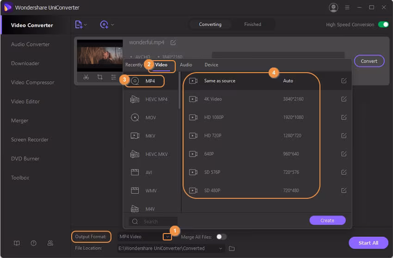The width and height of the screenshot is (393, 258).
Task: Click the wonderful.mp4 video thumbnail
Action: 100,55
